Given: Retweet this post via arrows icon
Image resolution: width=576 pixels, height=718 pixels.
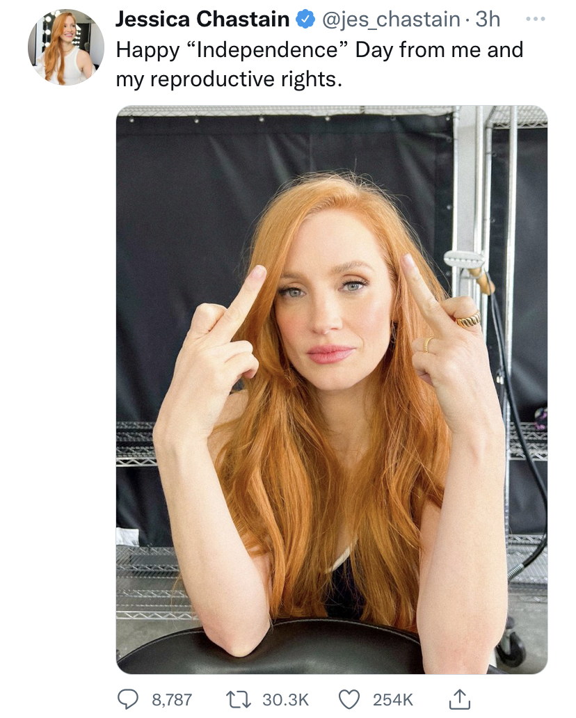Looking at the screenshot, I should pyautogui.click(x=239, y=699).
